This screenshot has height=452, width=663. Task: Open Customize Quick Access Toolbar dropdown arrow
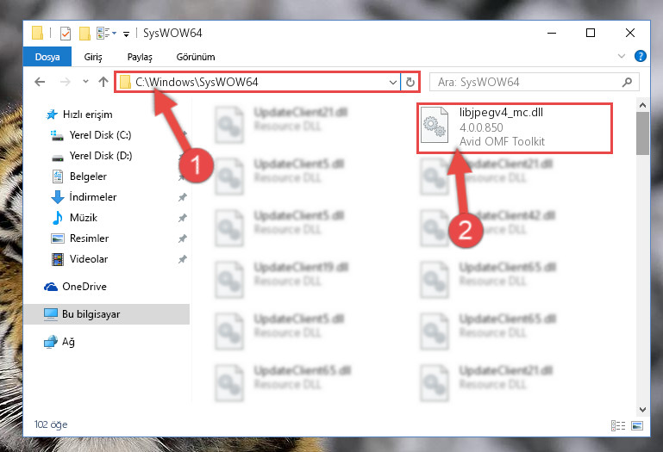pyautogui.click(x=126, y=34)
